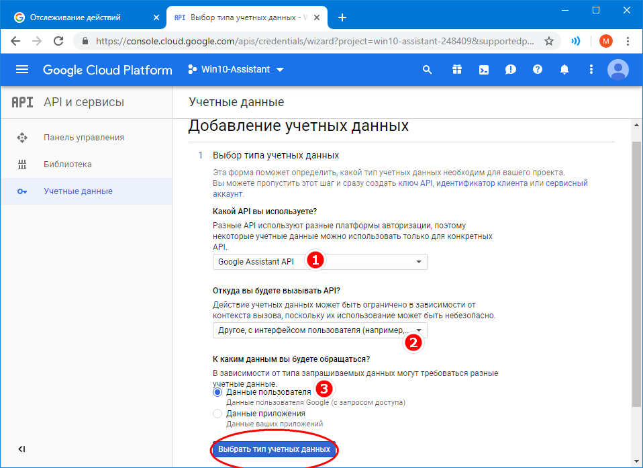Open Библиотека in the sidebar
The height and width of the screenshot is (468, 643).
68,165
